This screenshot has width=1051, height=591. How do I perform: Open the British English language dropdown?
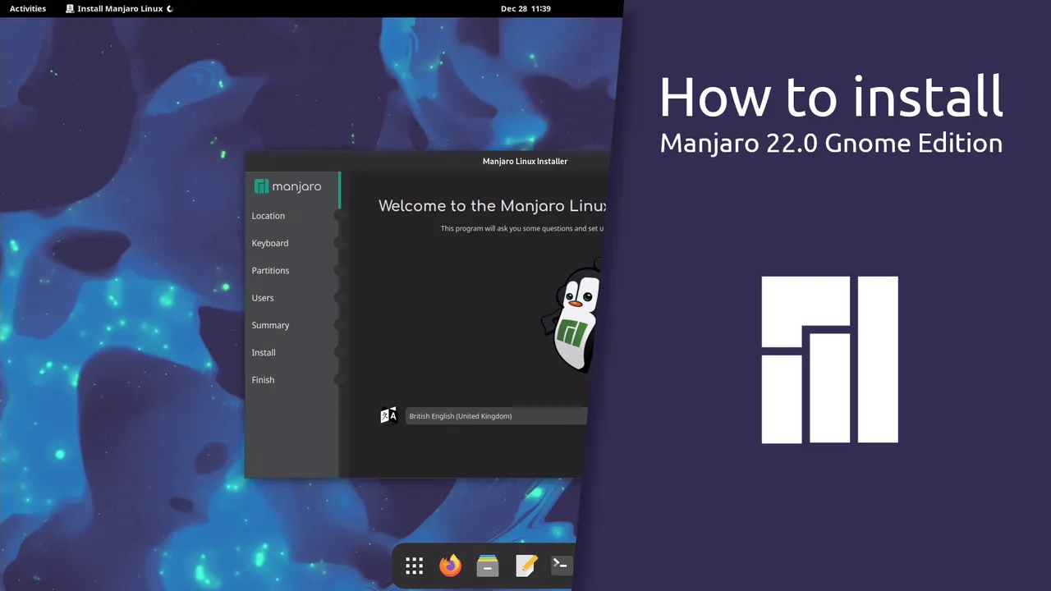click(x=496, y=416)
